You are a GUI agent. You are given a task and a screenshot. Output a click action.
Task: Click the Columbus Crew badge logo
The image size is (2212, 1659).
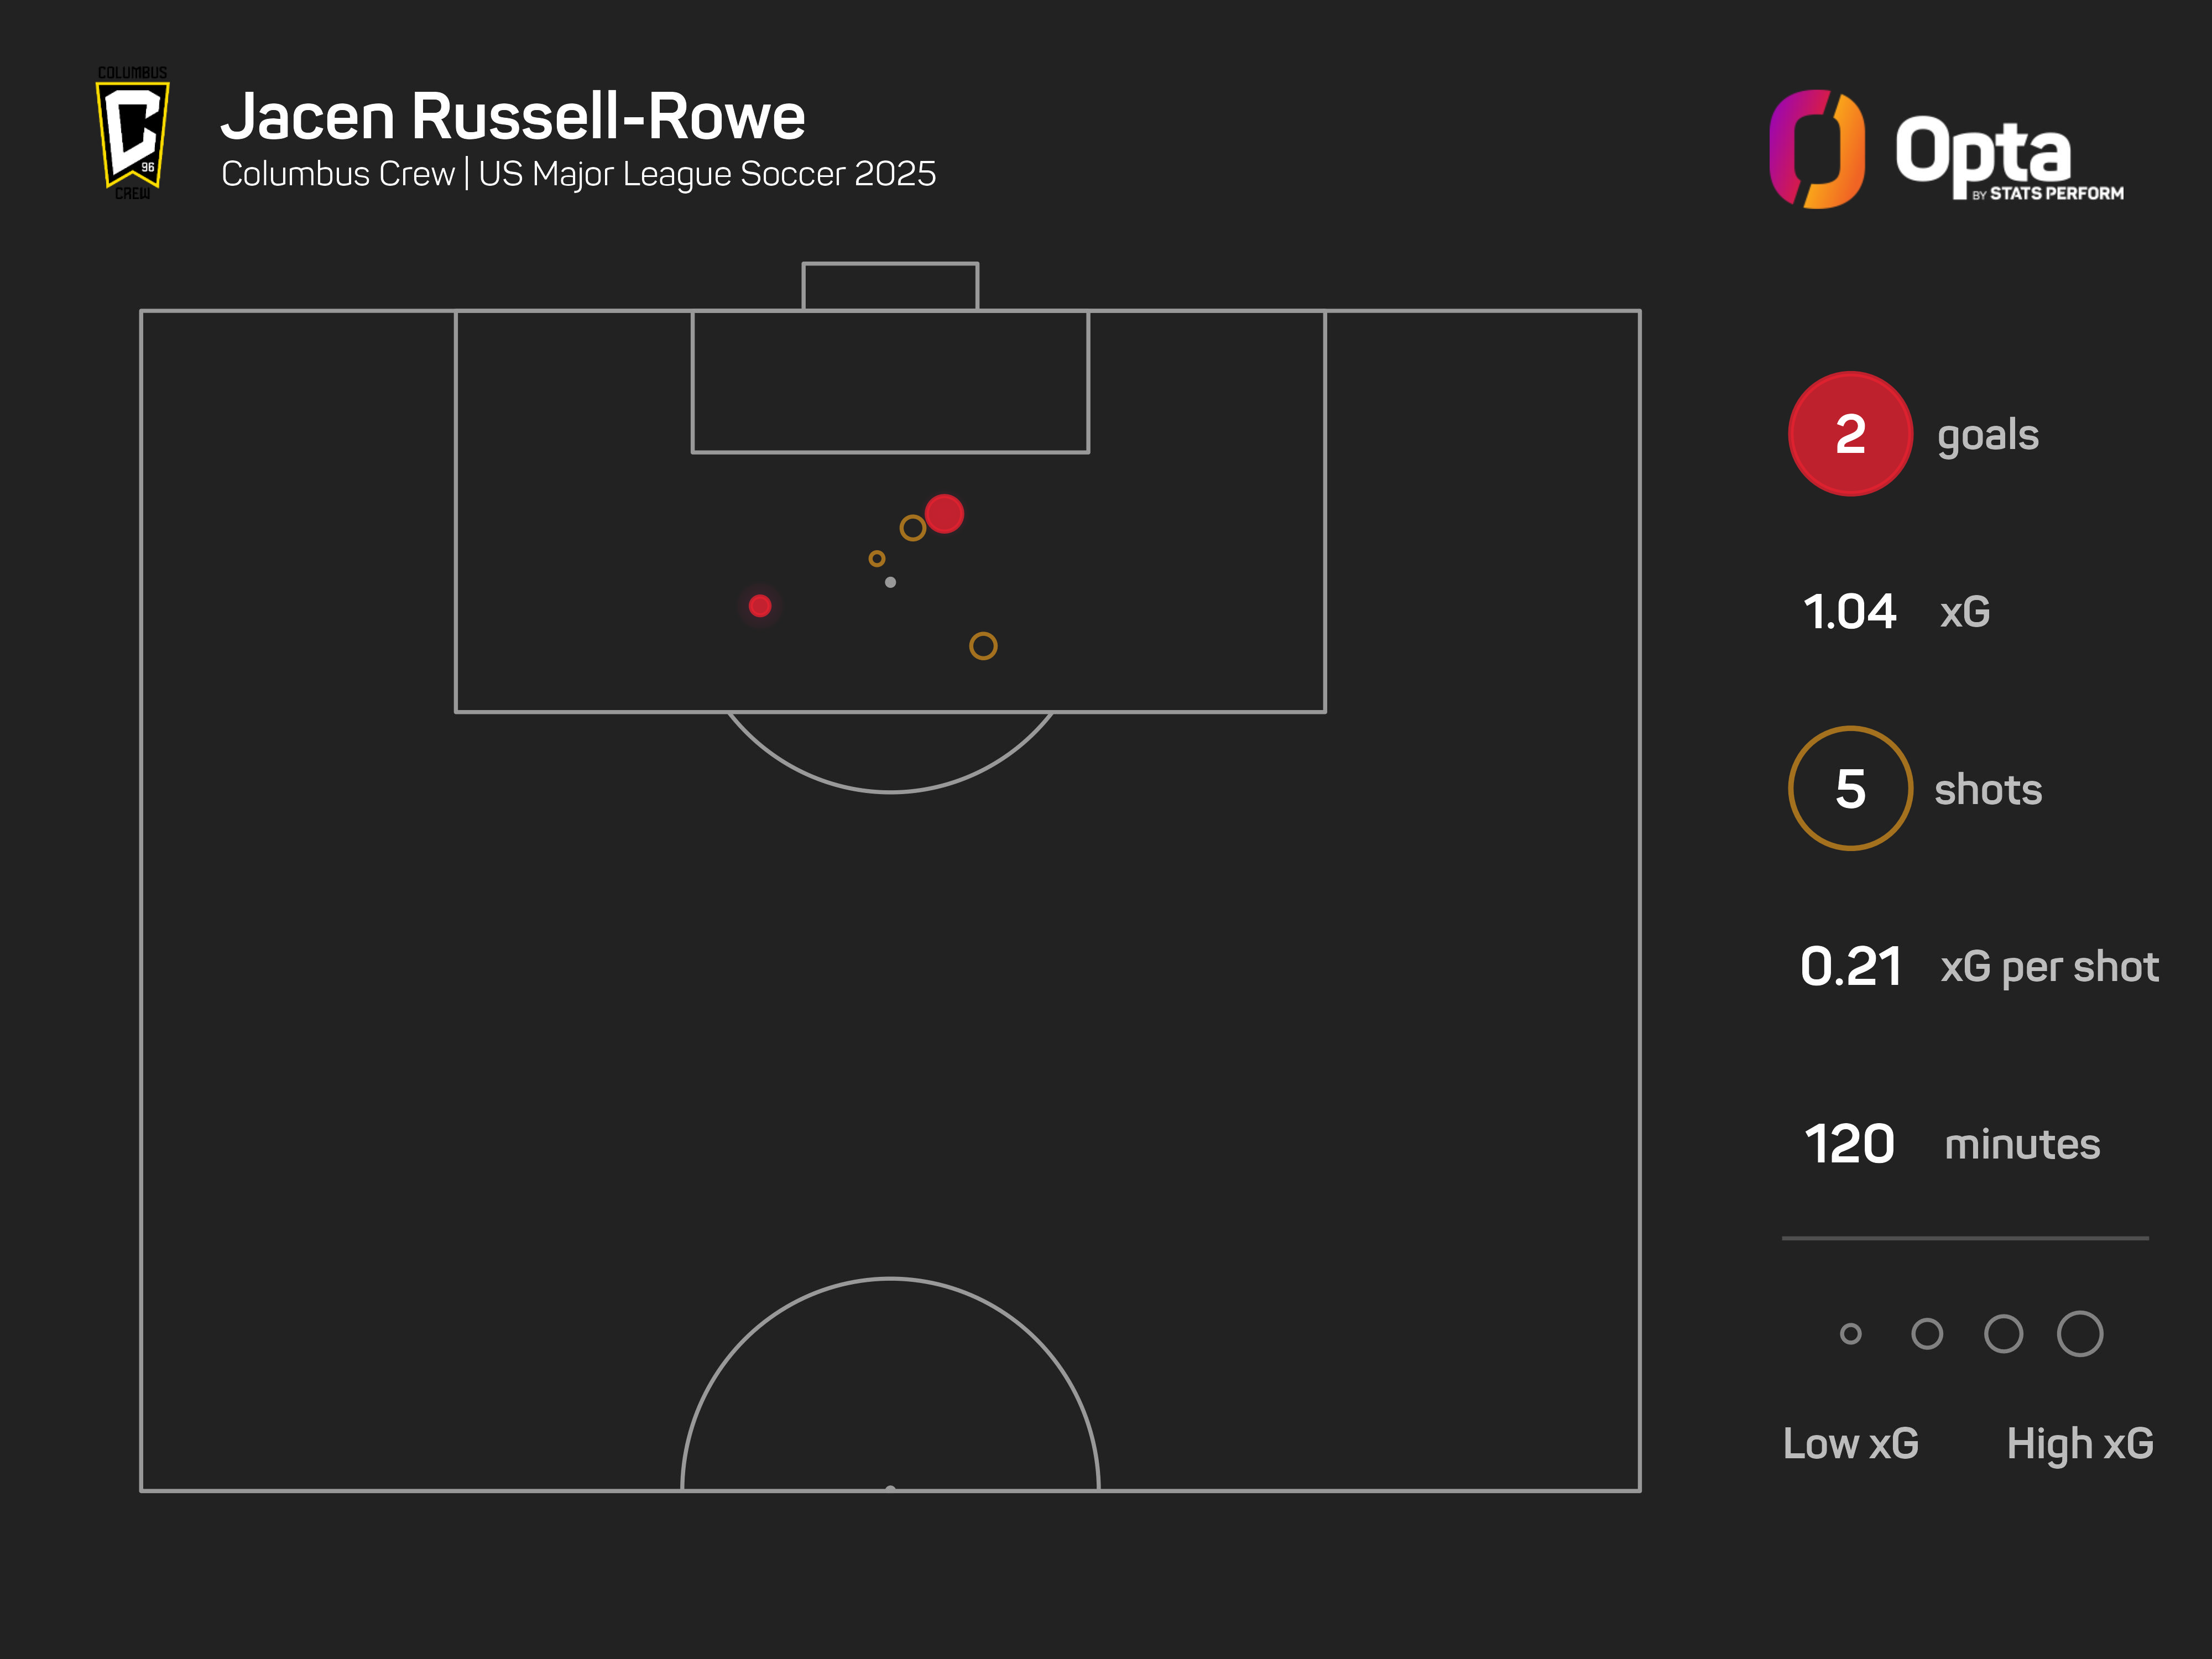(132, 133)
